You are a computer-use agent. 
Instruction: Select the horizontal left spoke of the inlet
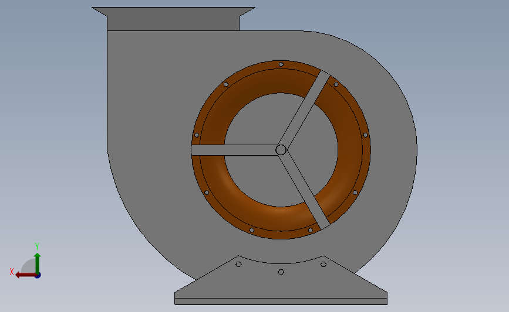[x=234, y=150]
